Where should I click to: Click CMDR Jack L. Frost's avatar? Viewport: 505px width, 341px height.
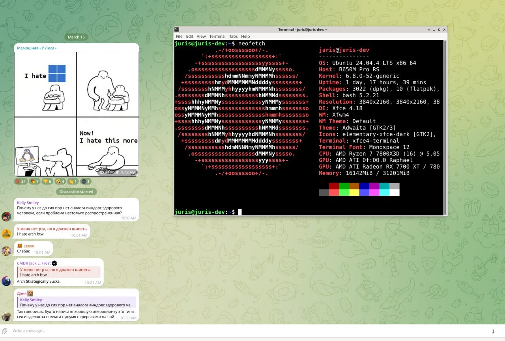click(x=6, y=281)
